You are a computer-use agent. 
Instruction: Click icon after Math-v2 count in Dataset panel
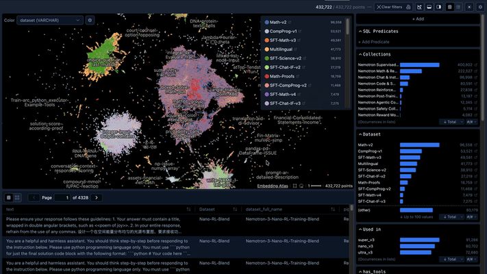pyautogui.click(x=475, y=145)
